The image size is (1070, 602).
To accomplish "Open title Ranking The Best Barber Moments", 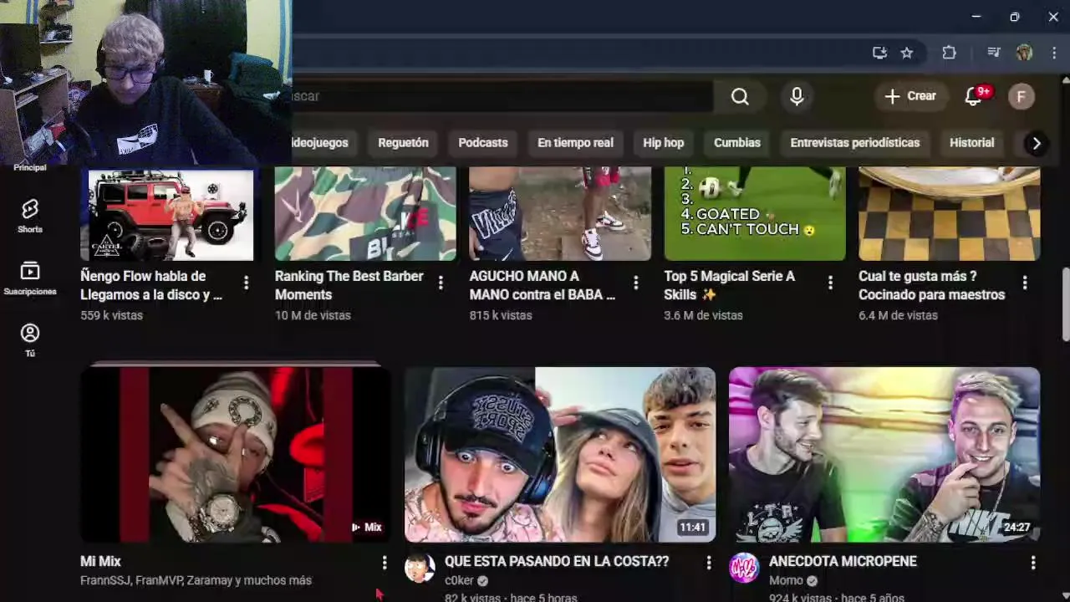I will (x=349, y=285).
